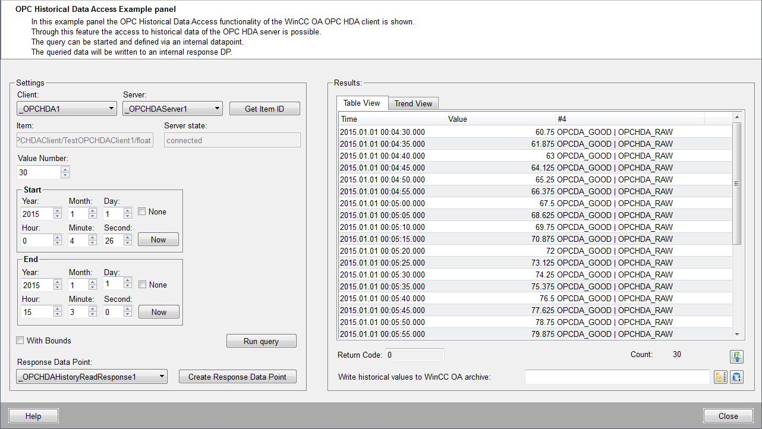
Task: Click the Start Year field
Action: coord(36,214)
